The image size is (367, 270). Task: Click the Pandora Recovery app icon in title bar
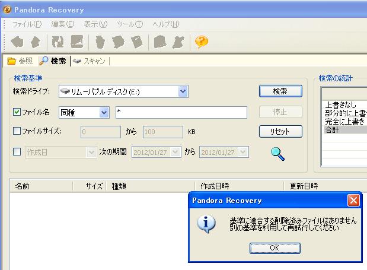click(x=7, y=9)
